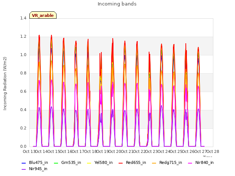
Task: Click the Red655_in red legend swatch
Action: click(121, 163)
